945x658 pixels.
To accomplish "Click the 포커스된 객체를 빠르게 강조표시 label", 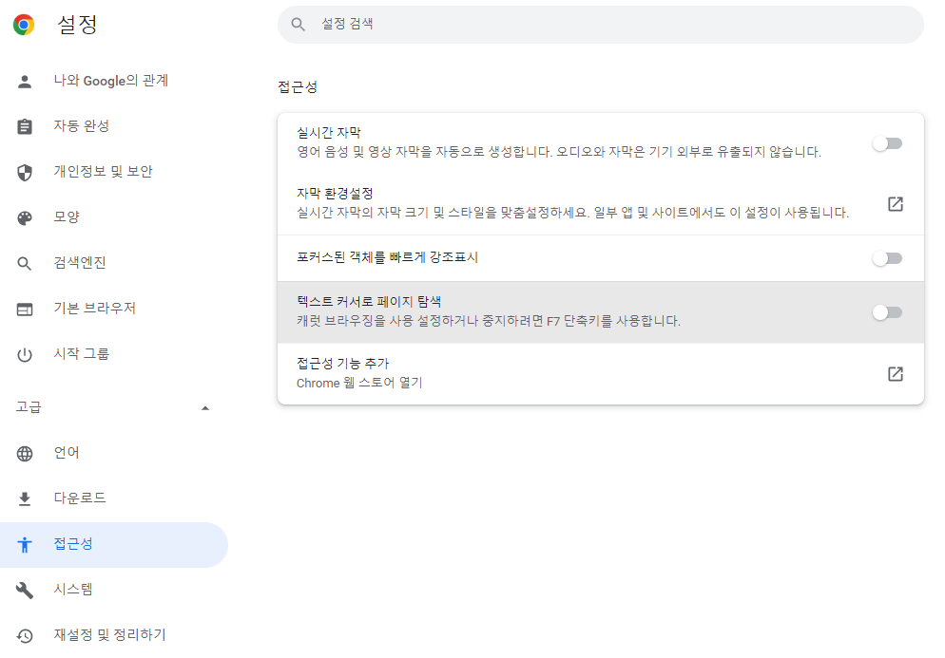I will tap(387, 257).
